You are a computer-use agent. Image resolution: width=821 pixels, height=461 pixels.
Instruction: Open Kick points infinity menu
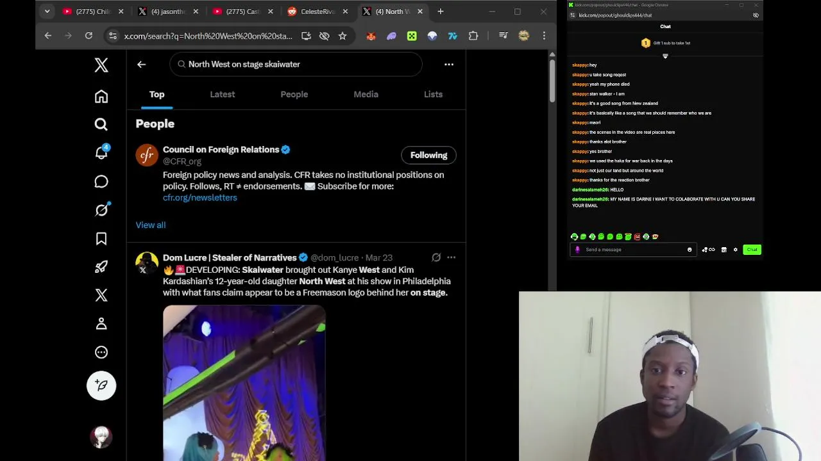pos(707,250)
